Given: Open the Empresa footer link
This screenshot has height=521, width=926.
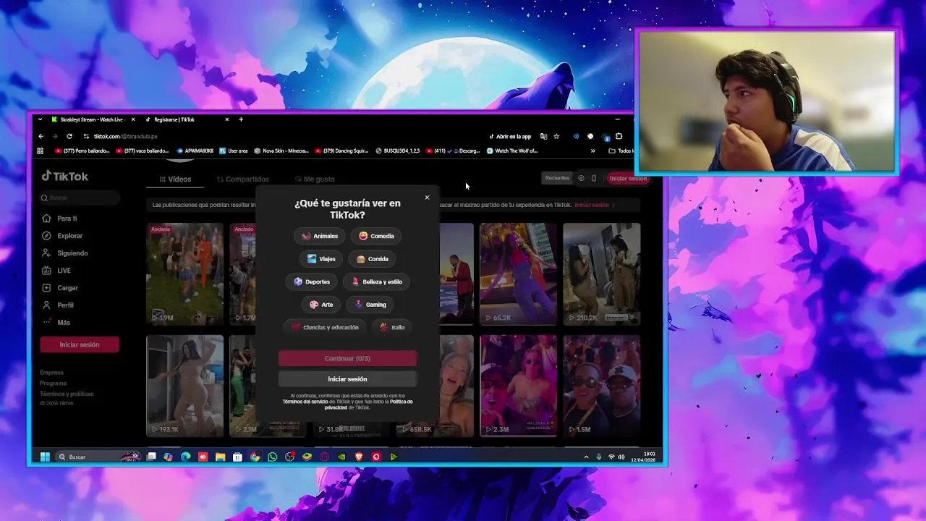Looking at the screenshot, I should tap(51, 373).
